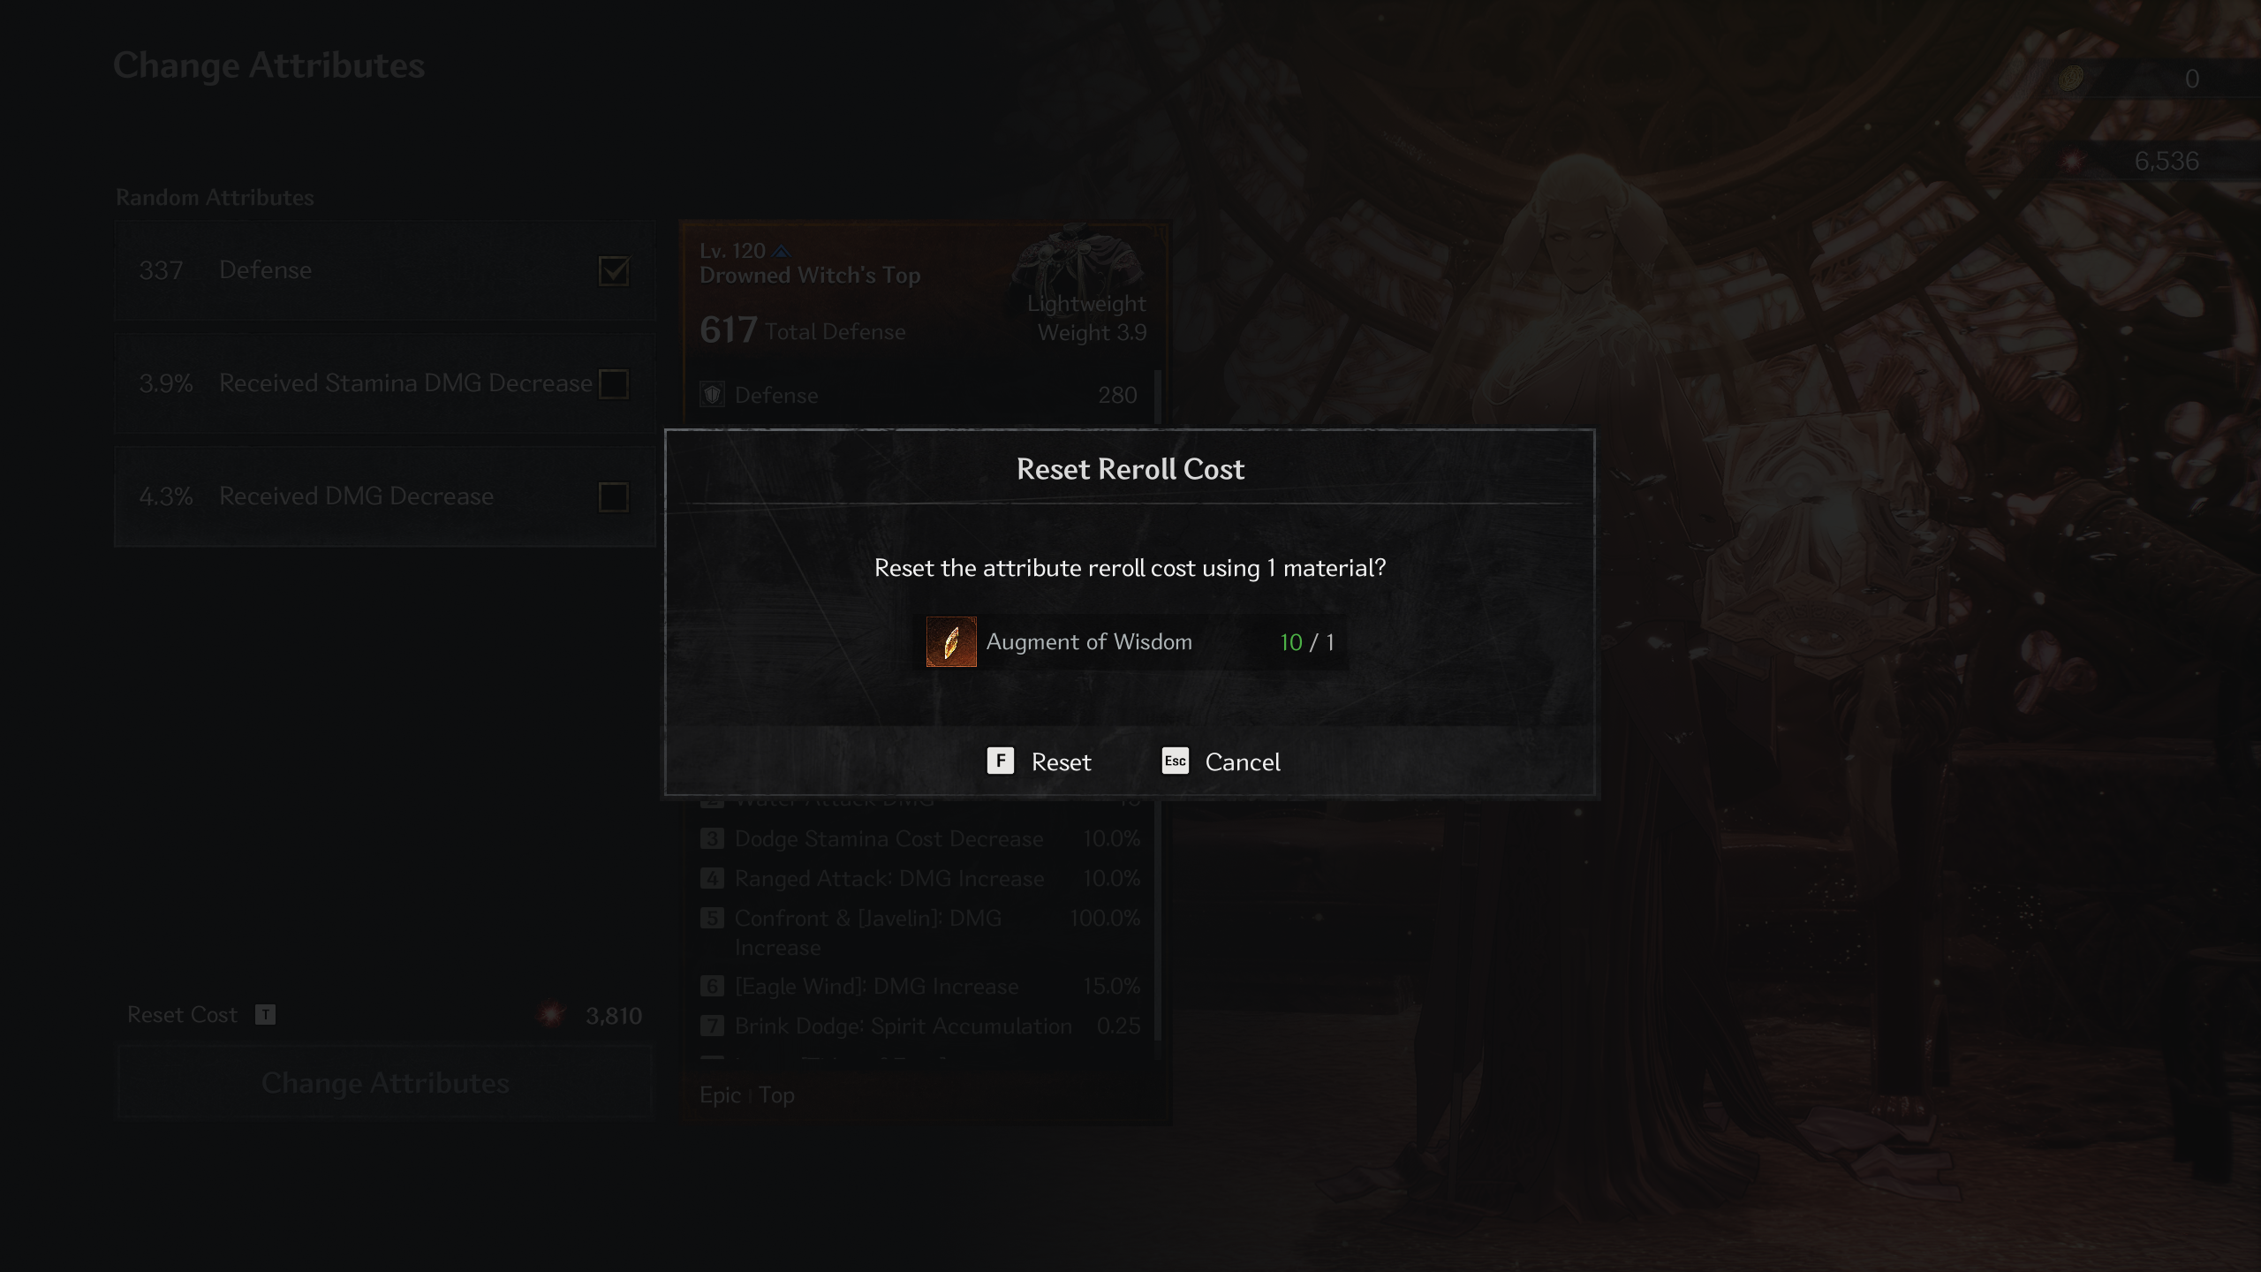Click the gold coin currency icon
Screen dimensions: 2261x1272
click(2071, 79)
